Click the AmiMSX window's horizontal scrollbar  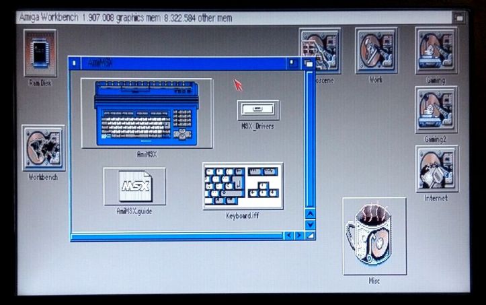tap(175, 236)
